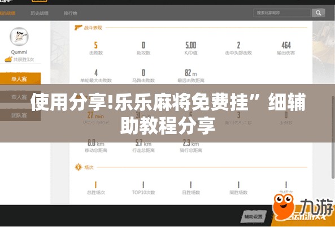Select the 双人赛 mode tab
Viewport: 335px width, 227px height.
point(20,97)
